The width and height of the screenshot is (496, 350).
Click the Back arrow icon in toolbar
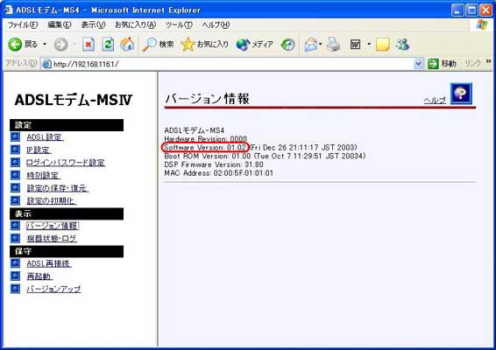(15, 45)
